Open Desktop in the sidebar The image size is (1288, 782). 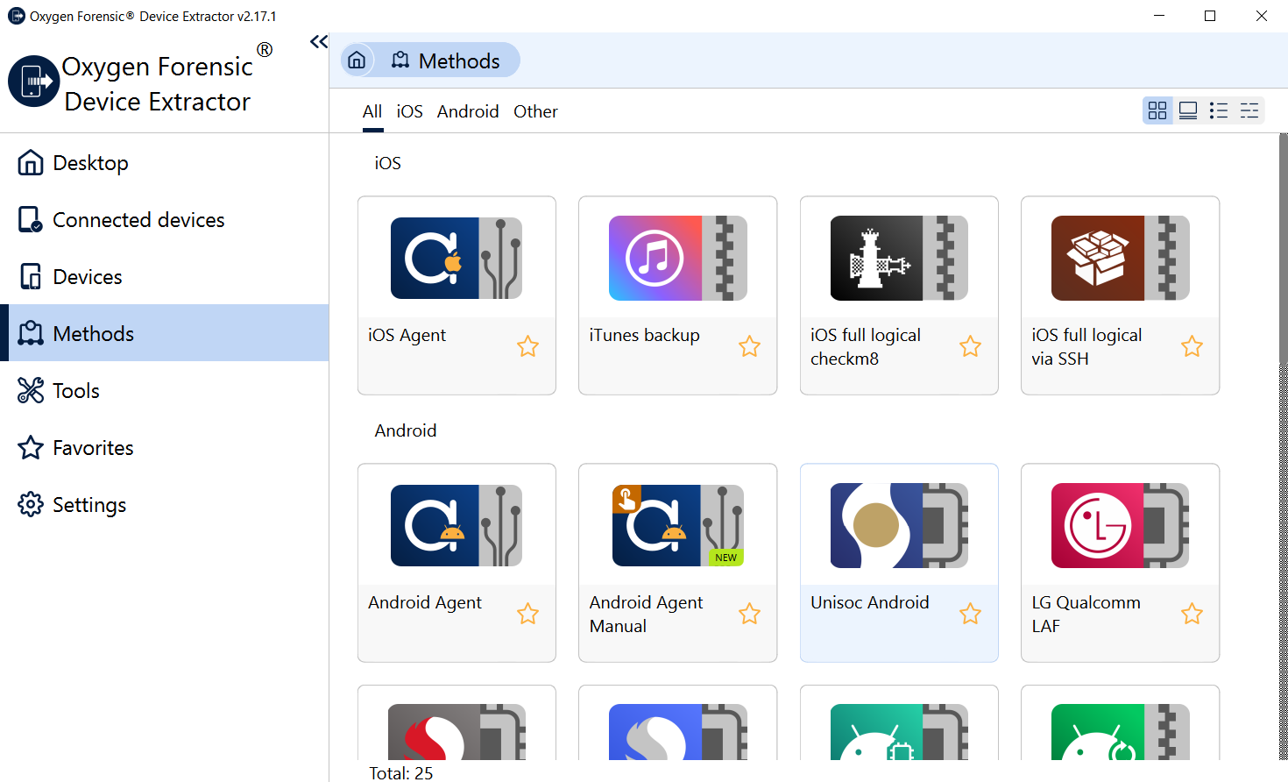pos(165,163)
